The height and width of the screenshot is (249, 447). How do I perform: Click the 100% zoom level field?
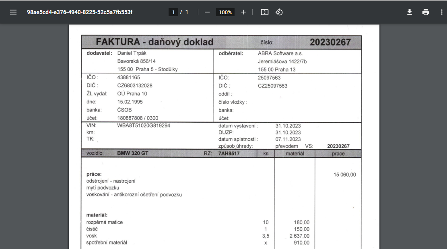pyautogui.click(x=225, y=12)
